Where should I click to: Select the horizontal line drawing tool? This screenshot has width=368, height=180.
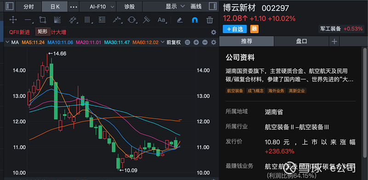[x=29, y=20]
